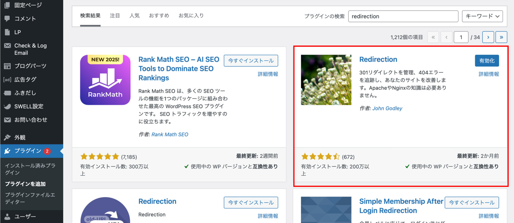The height and width of the screenshot is (223, 514).
Task: Open 詳細情報 for Rank Math SEO
Action: [268, 74]
